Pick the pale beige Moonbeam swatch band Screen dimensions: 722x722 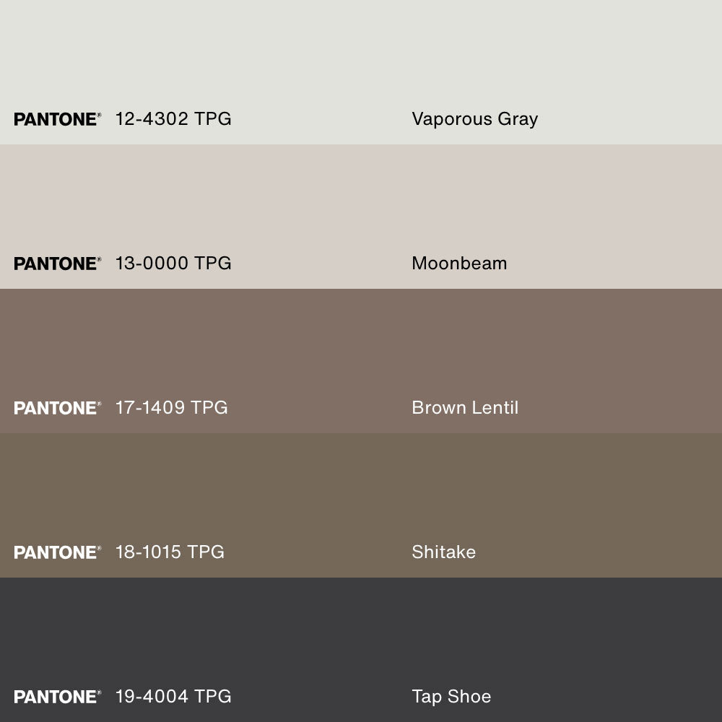pos(361,195)
